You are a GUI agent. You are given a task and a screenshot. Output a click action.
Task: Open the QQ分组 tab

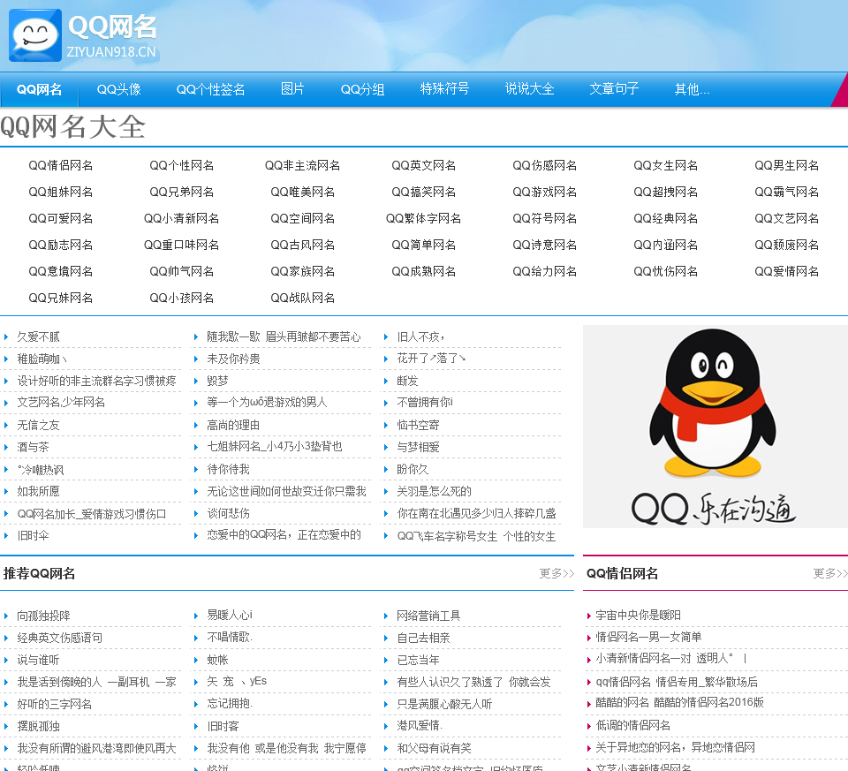click(362, 89)
